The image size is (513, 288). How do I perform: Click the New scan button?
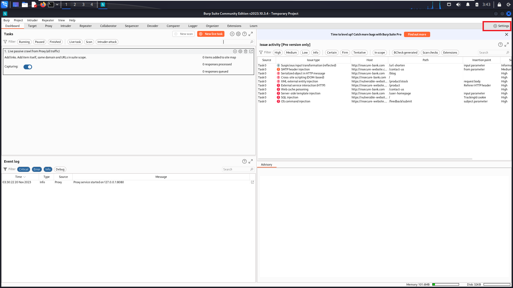[183, 34]
